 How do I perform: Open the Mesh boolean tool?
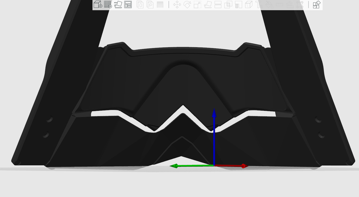click(228, 4)
